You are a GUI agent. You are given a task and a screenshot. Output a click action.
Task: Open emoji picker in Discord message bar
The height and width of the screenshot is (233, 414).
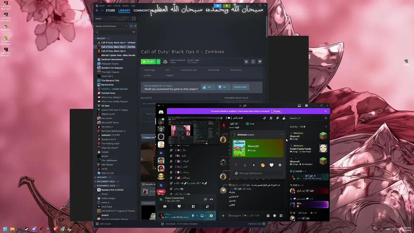click(275, 216)
